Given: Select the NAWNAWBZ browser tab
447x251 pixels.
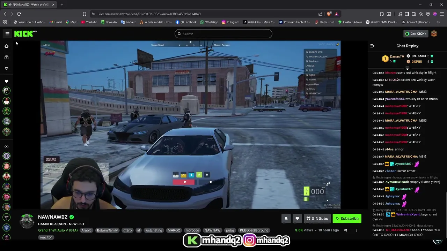Looking at the screenshot, I should tap(29, 5).
